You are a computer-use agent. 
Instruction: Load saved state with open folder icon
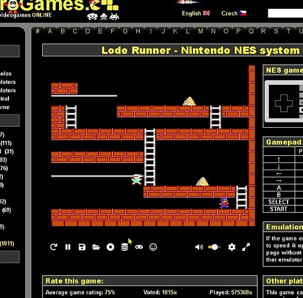click(96, 247)
